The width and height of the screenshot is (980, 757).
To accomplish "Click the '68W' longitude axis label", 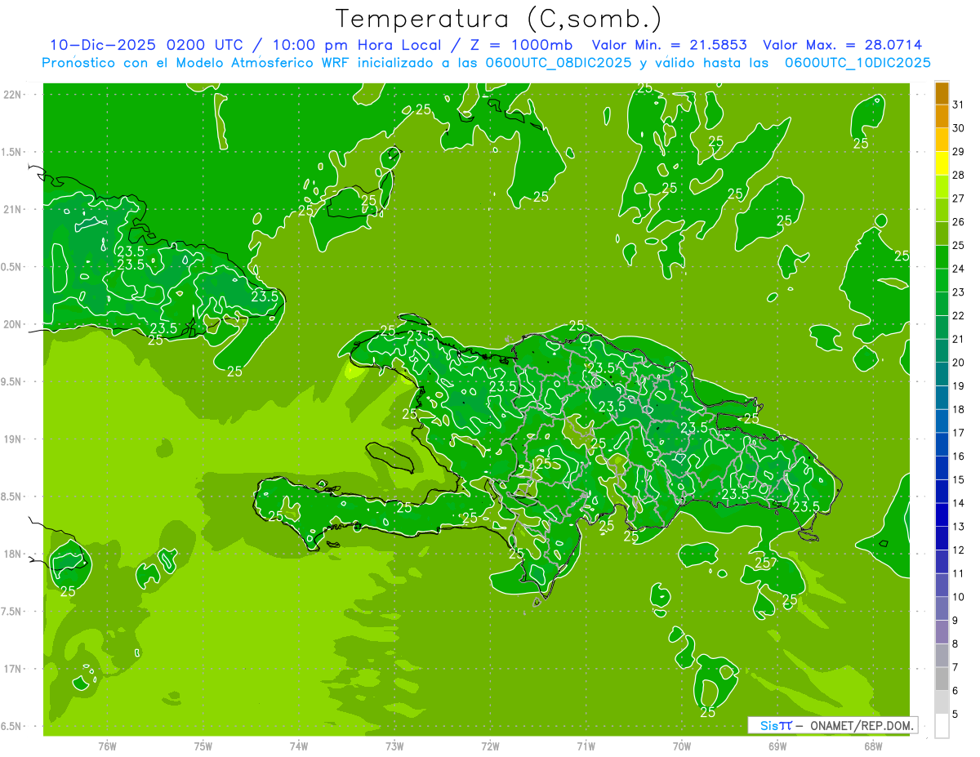I will tap(873, 746).
